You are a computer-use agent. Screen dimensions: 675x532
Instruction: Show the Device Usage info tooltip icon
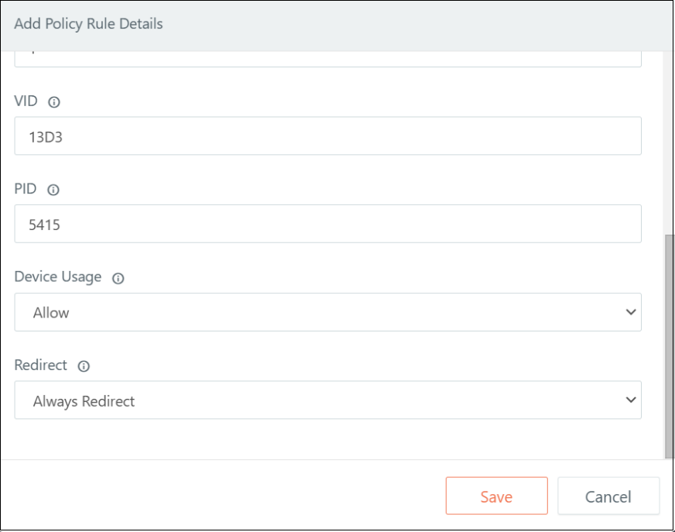[x=118, y=278]
